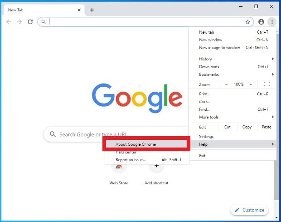Choose New window from the menu
The width and height of the screenshot is (281, 222).
pos(233,40)
